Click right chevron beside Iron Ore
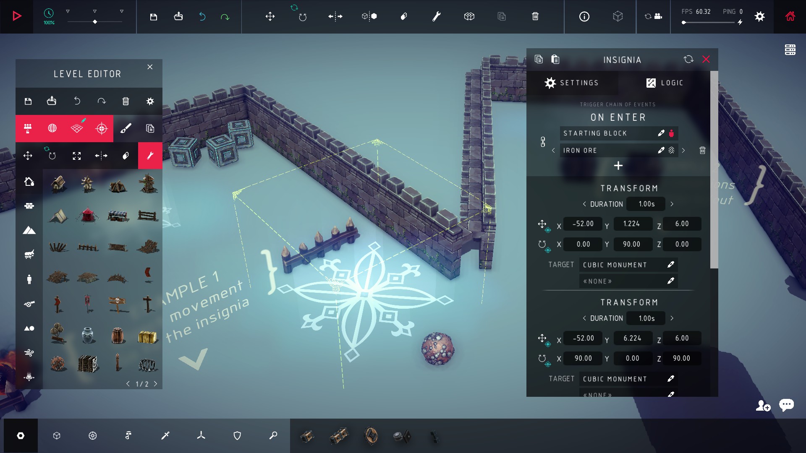The image size is (806, 453). (x=683, y=150)
